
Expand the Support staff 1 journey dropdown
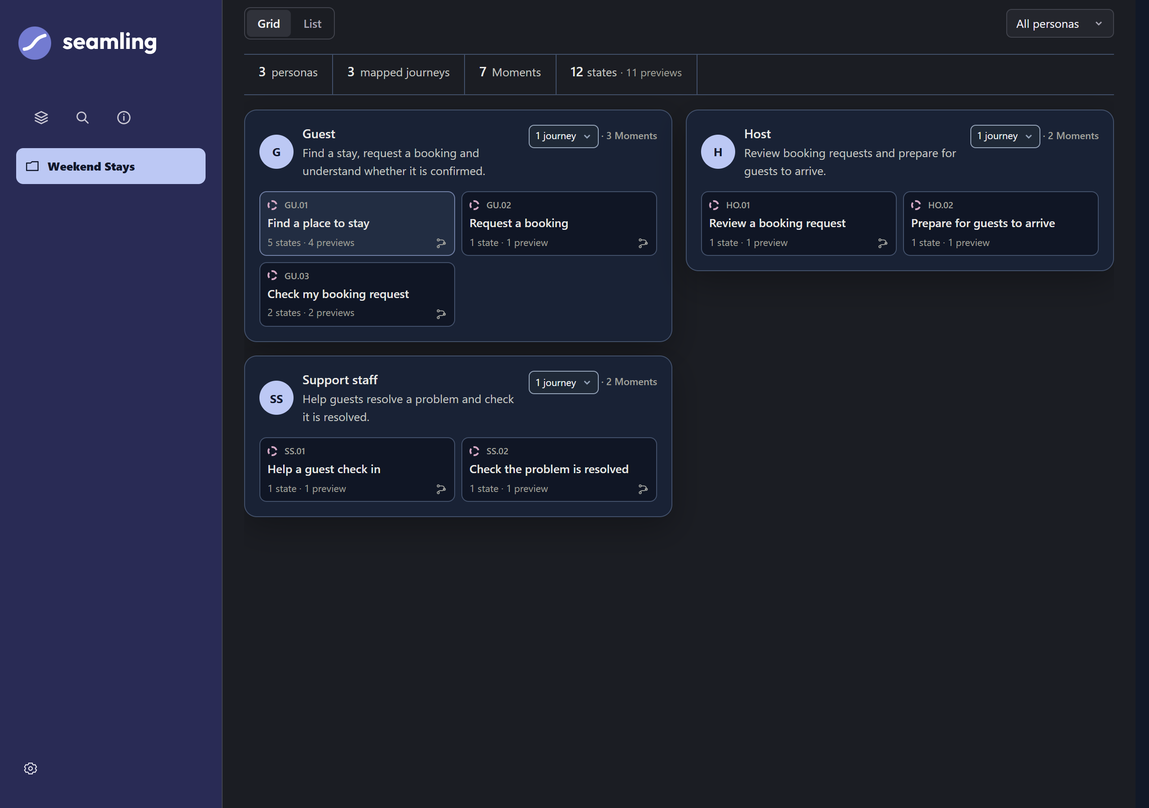tap(563, 382)
